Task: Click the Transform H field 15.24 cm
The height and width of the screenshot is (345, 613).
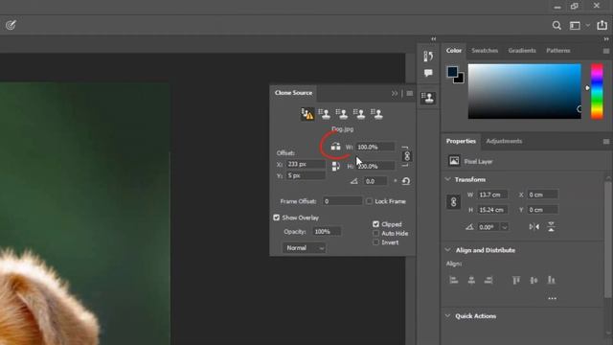Action: tap(492, 210)
